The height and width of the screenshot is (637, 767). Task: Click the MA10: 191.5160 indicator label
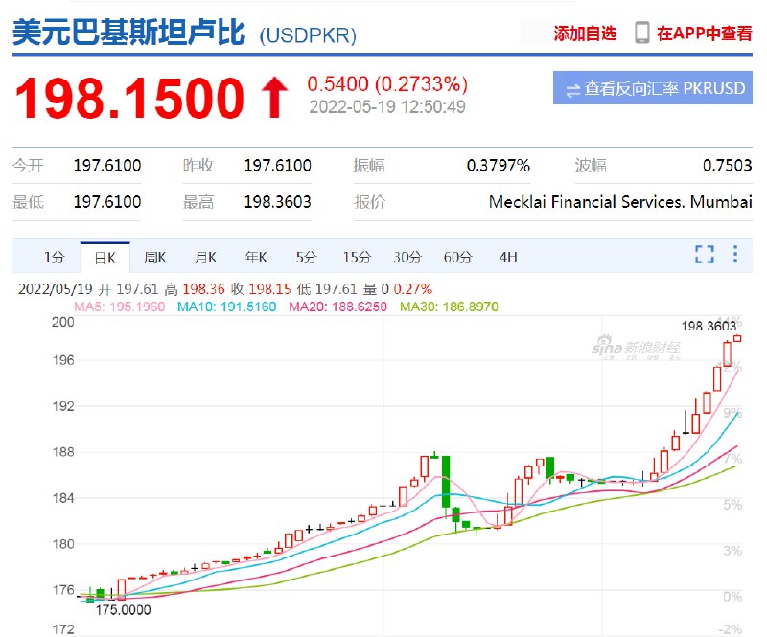click(x=226, y=307)
